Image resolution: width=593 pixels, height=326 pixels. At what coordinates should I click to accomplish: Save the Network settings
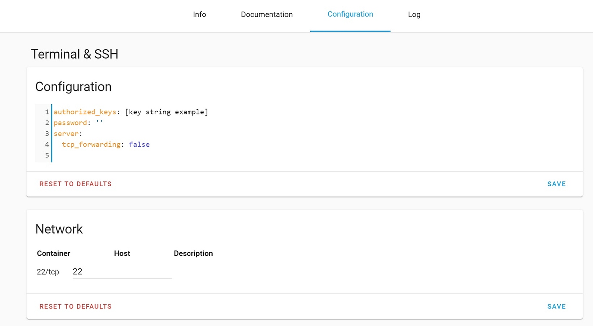(x=556, y=306)
